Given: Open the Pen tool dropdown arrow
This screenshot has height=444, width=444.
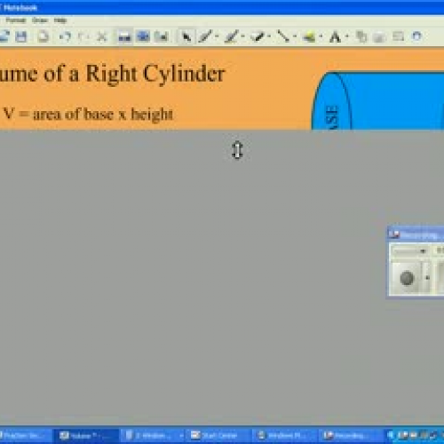Looking at the screenshot, I should coord(217,36).
